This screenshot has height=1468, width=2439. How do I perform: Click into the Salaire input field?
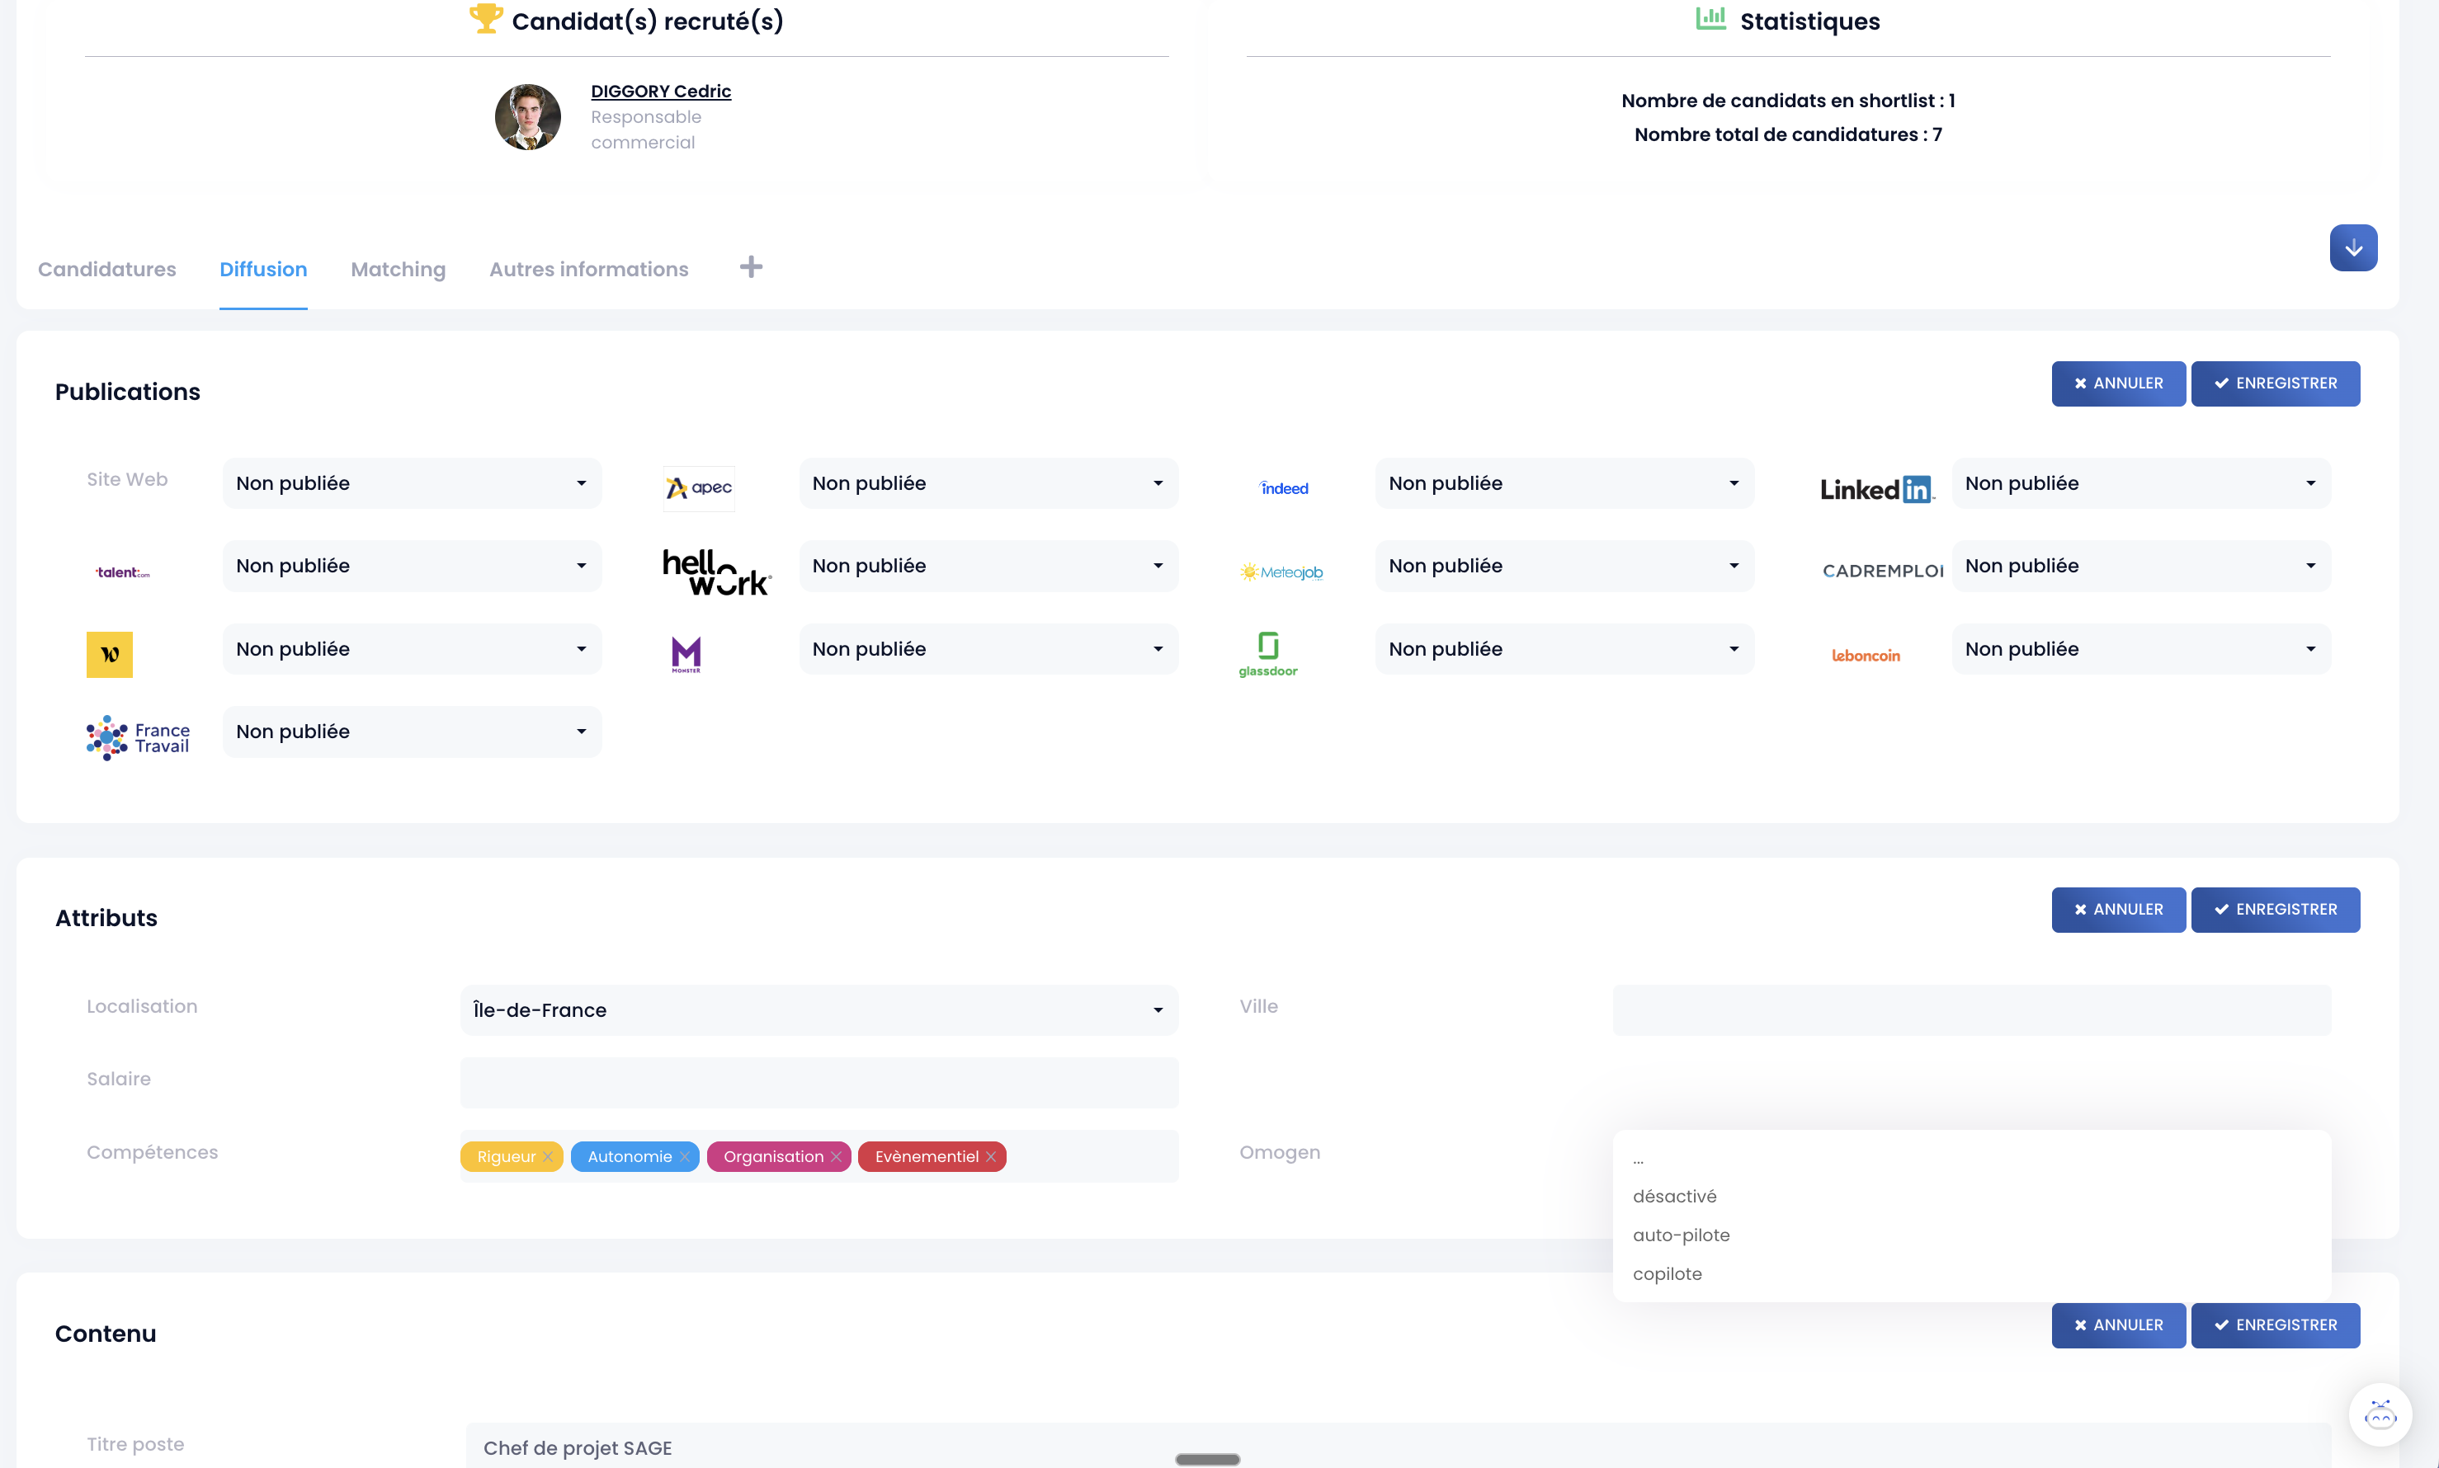point(819,1082)
